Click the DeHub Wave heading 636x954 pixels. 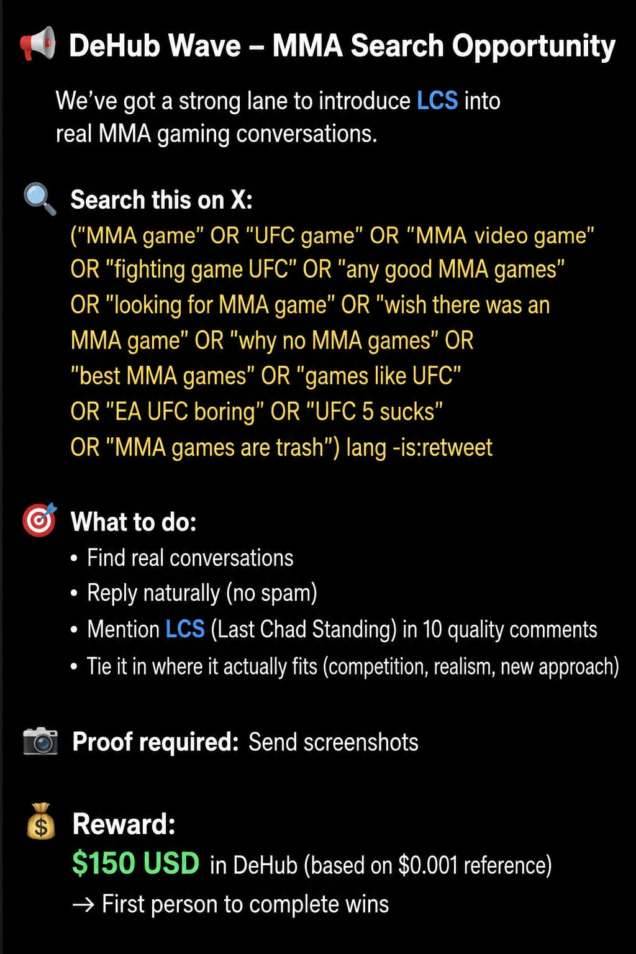point(342,46)
